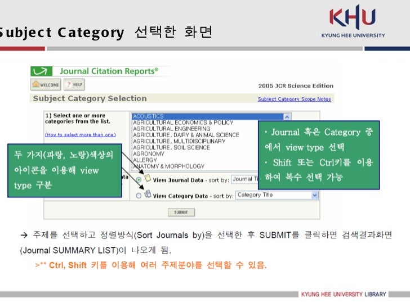This screenshot has width=410, height=307.
Task: Select ACOUSTICS in the category list
Action: (208, 116)
